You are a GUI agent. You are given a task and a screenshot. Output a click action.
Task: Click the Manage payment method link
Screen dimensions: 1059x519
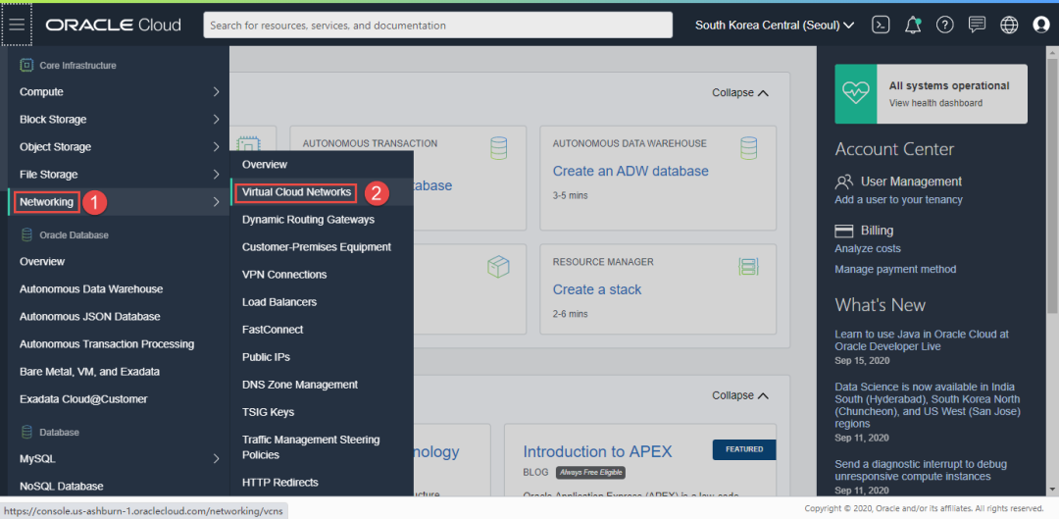[x=894, y=269]
